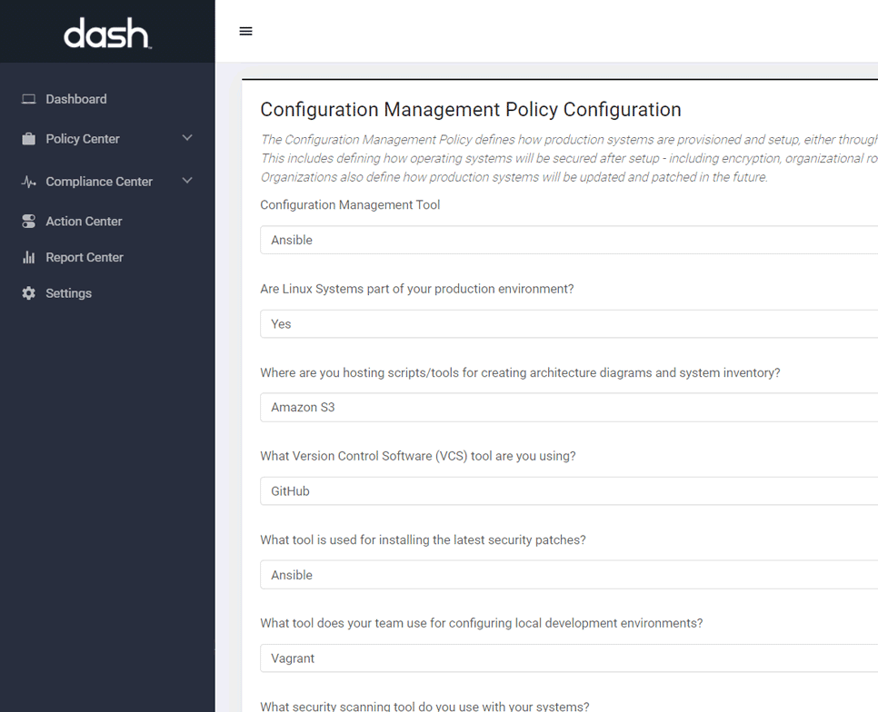Click the 'Configuration Management Tool' label

350,205
